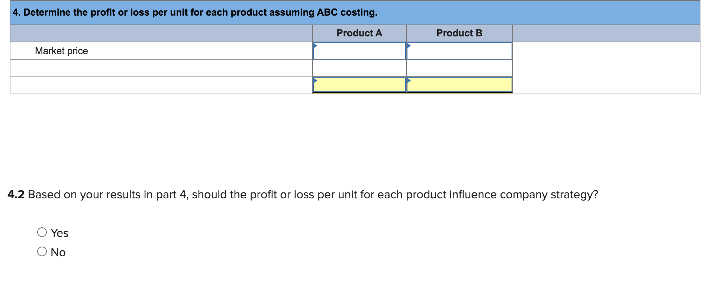The height and width of the screenshot is (283, 722).
Task: Click the blue flag icon in Product B yellow cell
Action: [x=409, y=80]
